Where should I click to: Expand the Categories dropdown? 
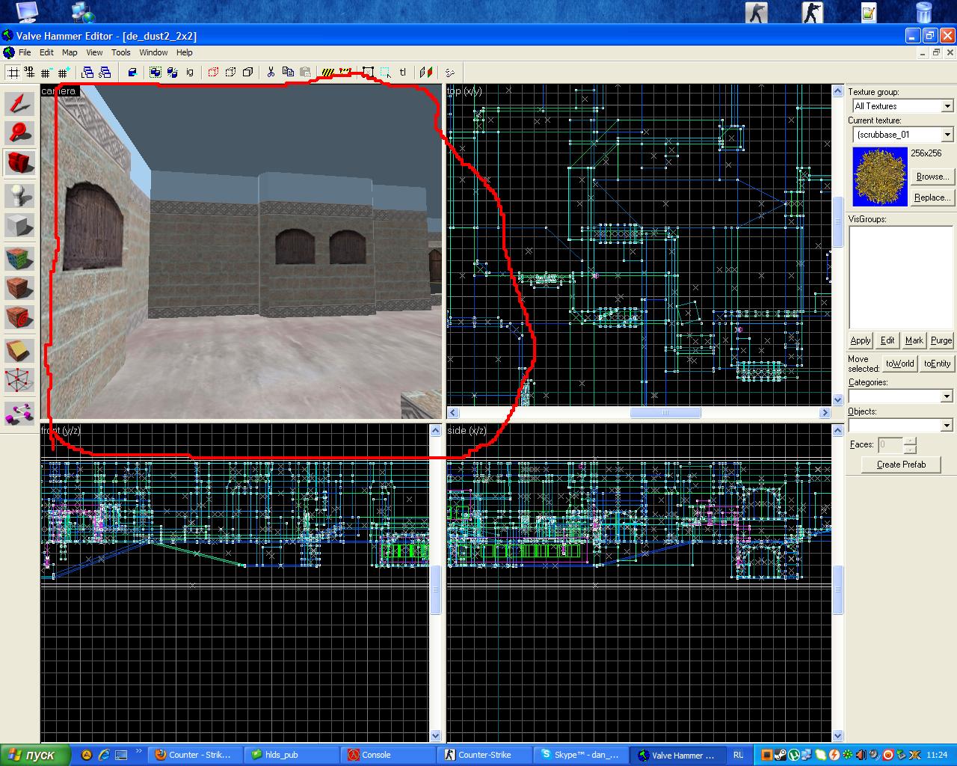click(x=947, y=396)
